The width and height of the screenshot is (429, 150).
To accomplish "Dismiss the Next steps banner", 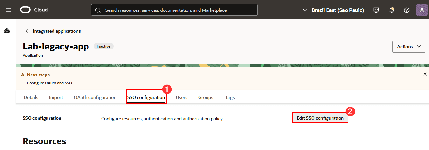I will click(425, 74).
